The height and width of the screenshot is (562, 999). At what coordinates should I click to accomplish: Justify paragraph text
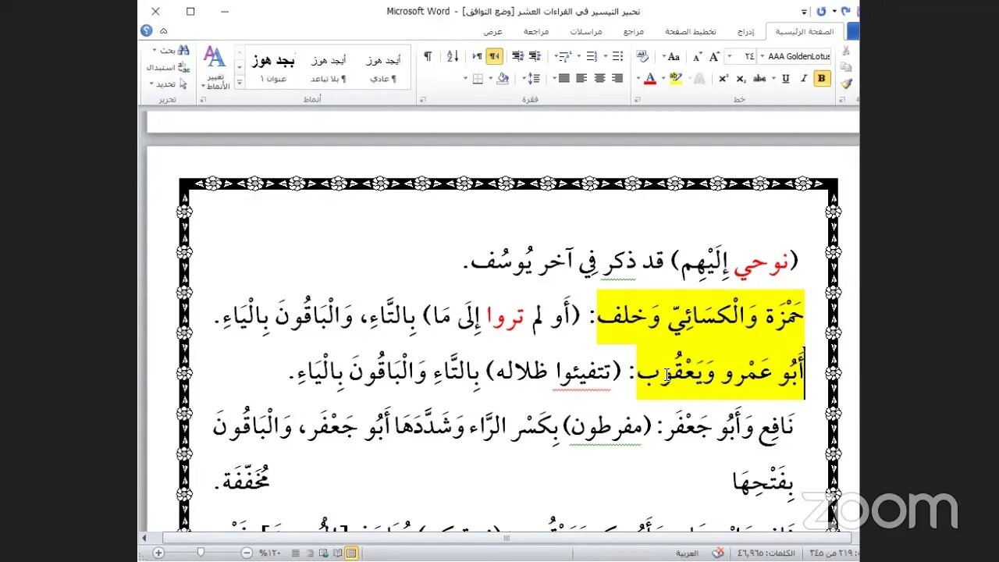(x=563, y=78)
